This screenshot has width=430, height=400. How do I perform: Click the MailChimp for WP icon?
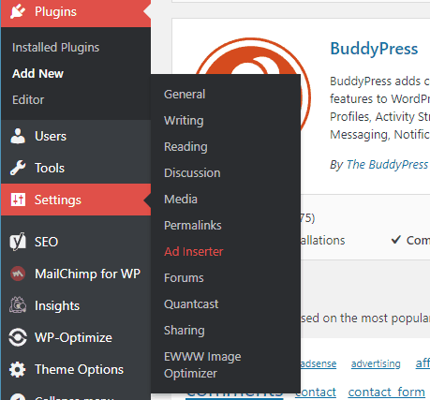pos(18,274)
